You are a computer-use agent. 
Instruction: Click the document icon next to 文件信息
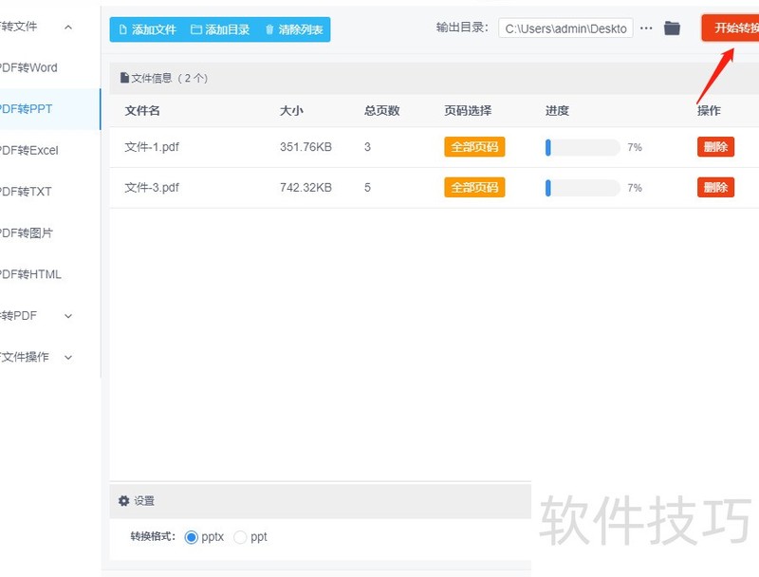point(124,78)
